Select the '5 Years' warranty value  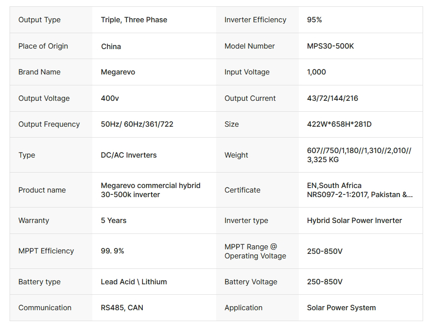(x=114, y=221)
